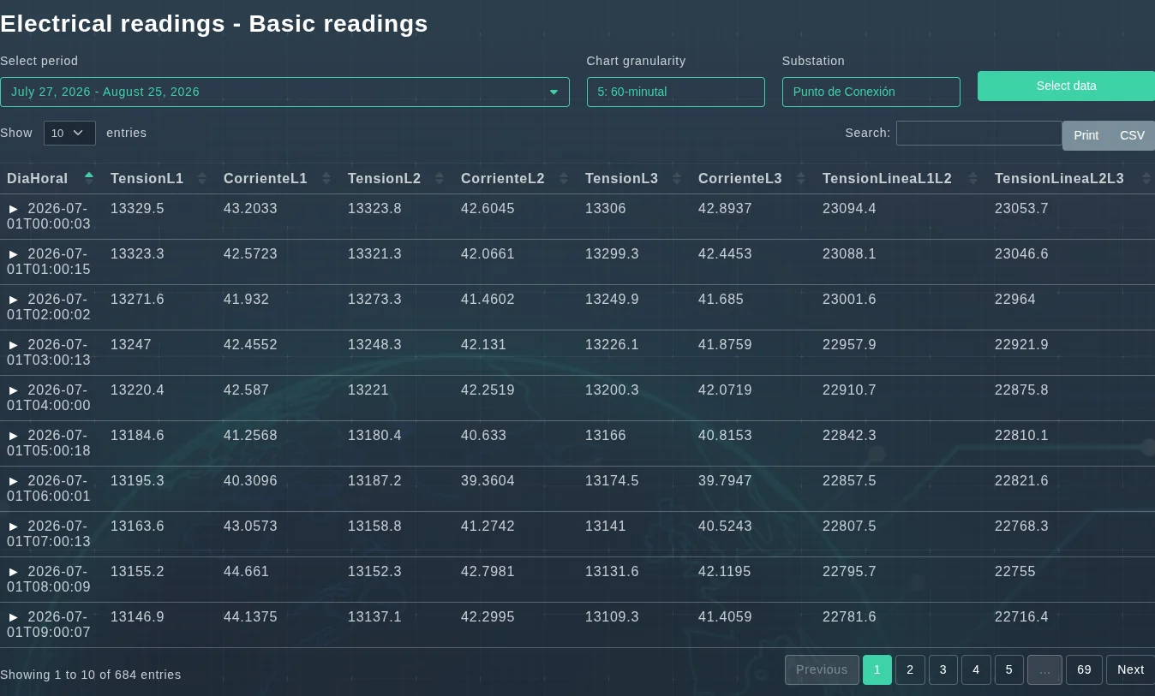Go to pagination page 2
Viewport: 1155px width, 696px height.
click(x=910, y=669)
